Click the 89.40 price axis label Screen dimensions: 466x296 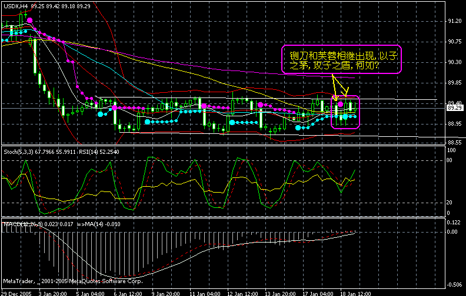pos(455,103)
